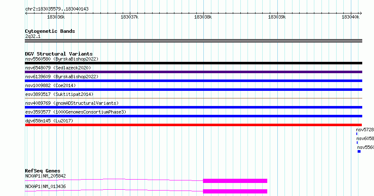
Task: Open the nsv4089769 (gnomADStructuralVariants) label
Action: pos(72,103)
